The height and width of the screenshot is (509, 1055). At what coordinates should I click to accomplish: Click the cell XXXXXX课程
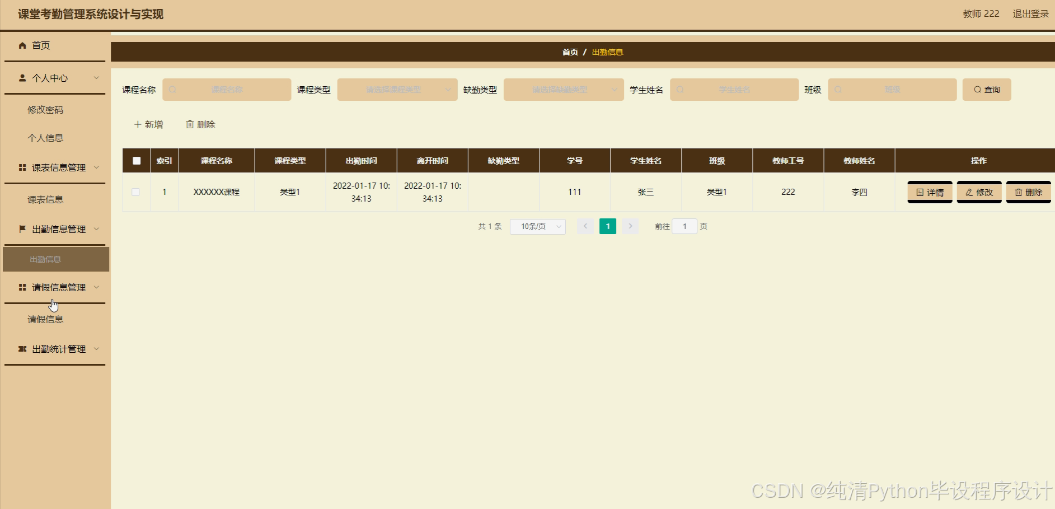click(217, 192)
